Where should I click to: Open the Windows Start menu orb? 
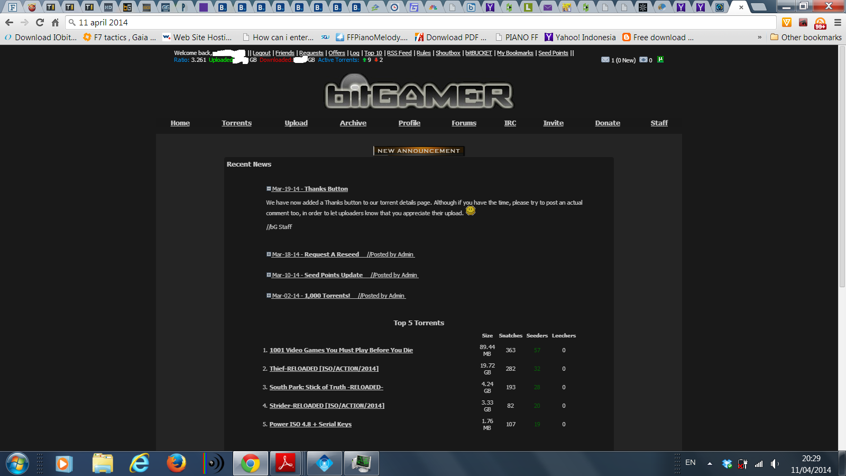[17, 464]
